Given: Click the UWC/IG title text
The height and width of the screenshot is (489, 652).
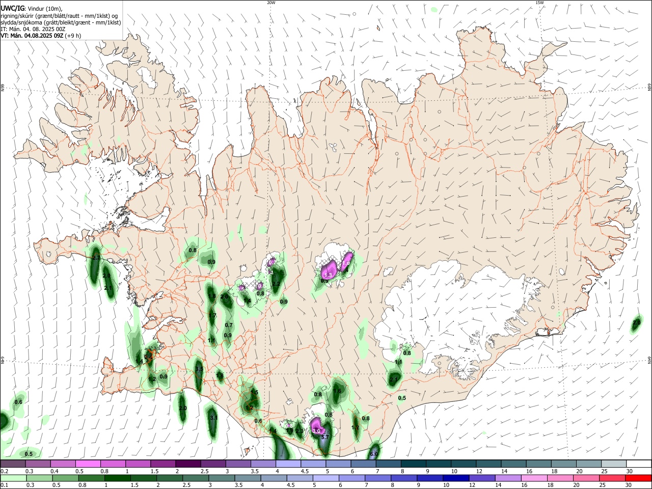Looking at the screenshot, I should pyautogui.click(x=13, y=9).
